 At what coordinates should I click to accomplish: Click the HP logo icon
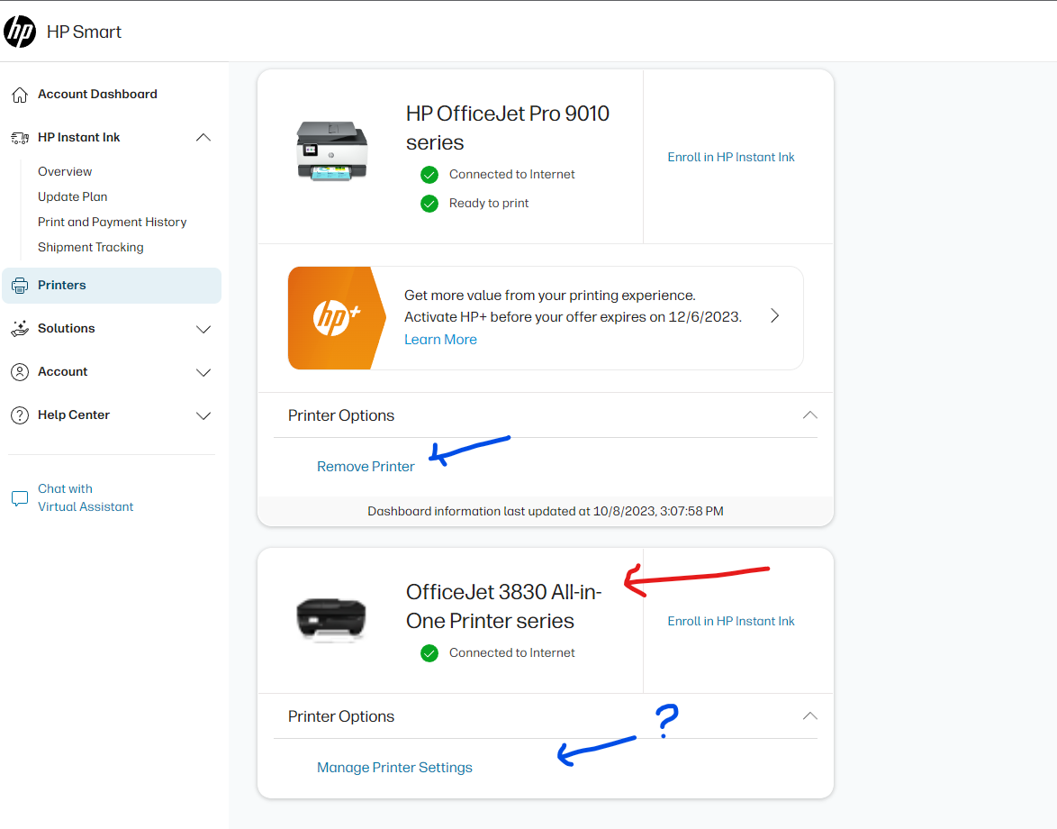20,32
